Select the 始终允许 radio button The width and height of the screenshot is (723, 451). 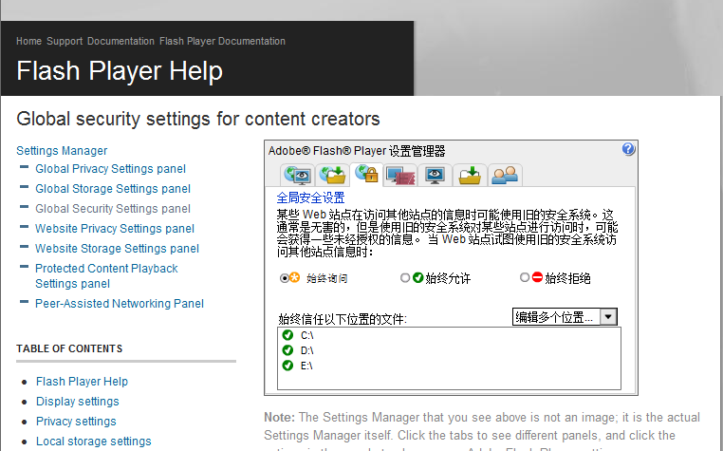[405, 277]
